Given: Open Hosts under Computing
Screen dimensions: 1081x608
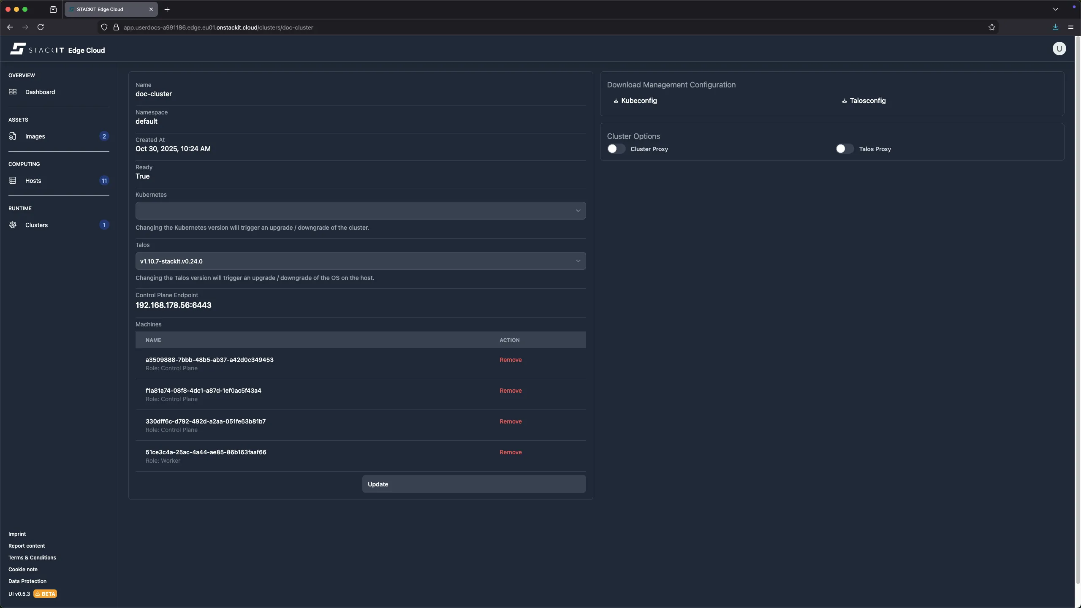Looking at the screenshot, I should click(x=33, y=180).
